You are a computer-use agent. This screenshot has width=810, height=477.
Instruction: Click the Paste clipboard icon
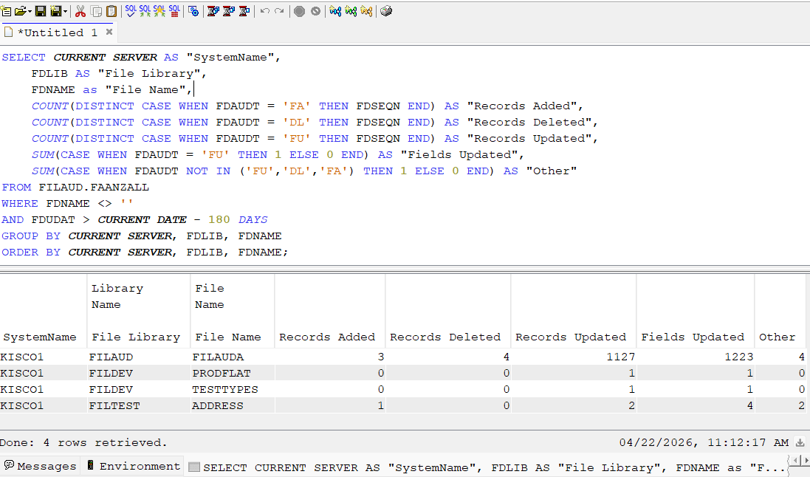click(x=111, y=11)
